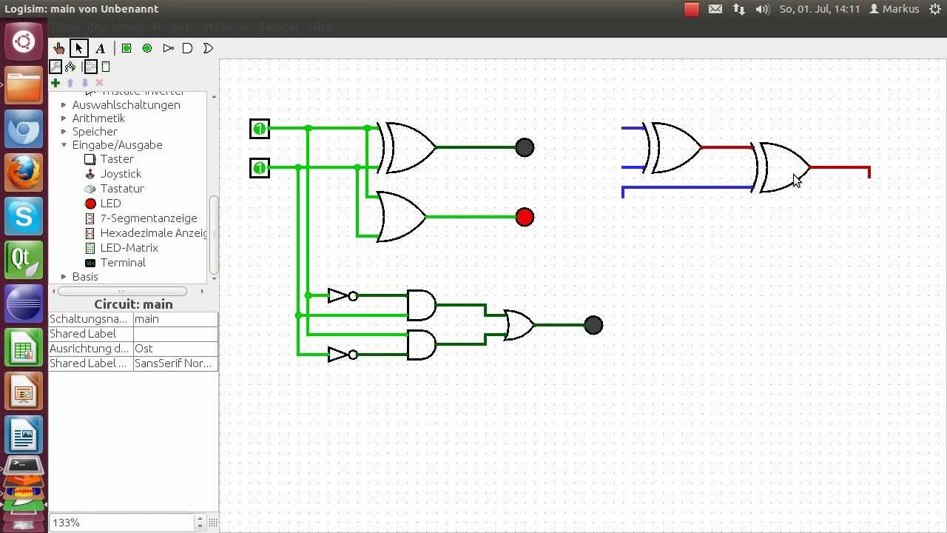Image resolution: width=947 pixels, height=533 pixels.
Task: Open the Markus user menu
Action: [x=894, y=9]
